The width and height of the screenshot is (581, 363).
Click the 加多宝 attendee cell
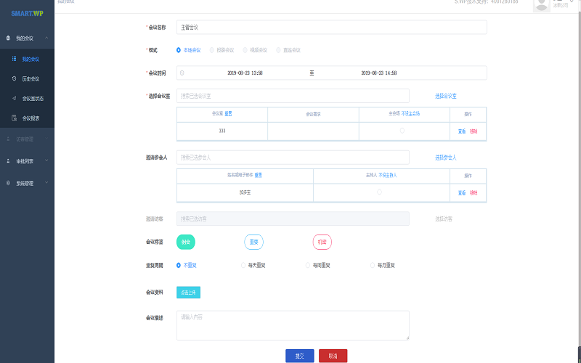click(x=245, y=192)
